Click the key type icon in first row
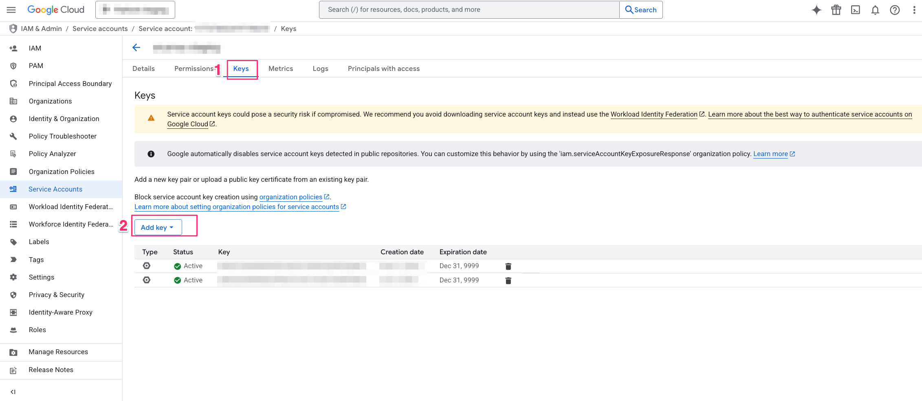922x401 pixels. 147,266
